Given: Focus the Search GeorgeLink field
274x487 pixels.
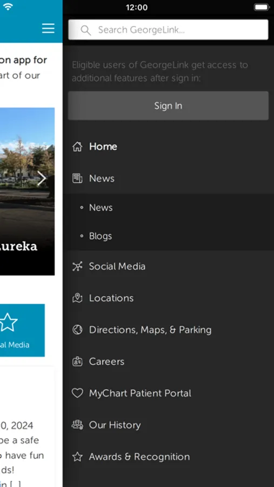Looking at the screenshot, I should coord(168,30).
